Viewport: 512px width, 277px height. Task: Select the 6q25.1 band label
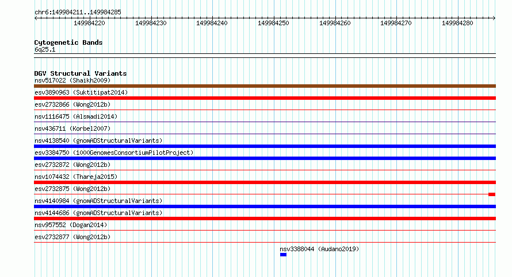[45, 49]
